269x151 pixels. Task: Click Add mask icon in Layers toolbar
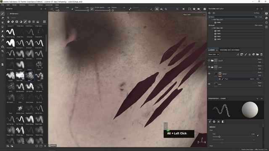click(x=242, y=55)
